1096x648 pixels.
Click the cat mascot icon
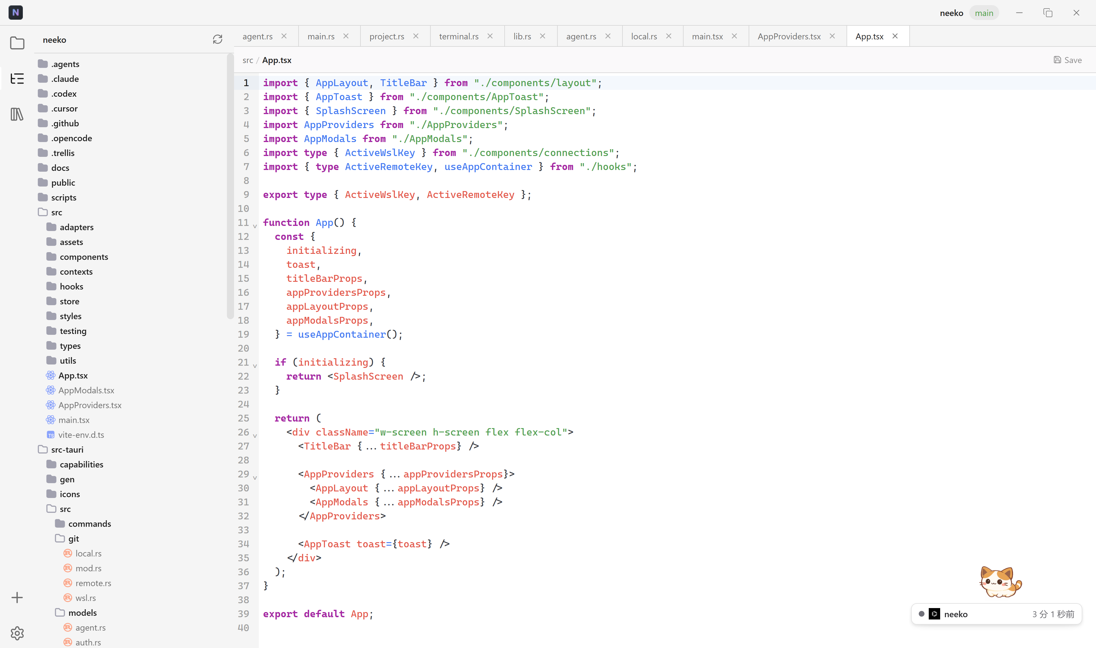[x=1000, y=582]
